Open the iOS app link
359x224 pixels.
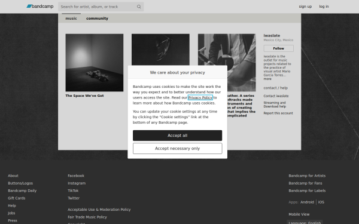(x=321, y=202)
